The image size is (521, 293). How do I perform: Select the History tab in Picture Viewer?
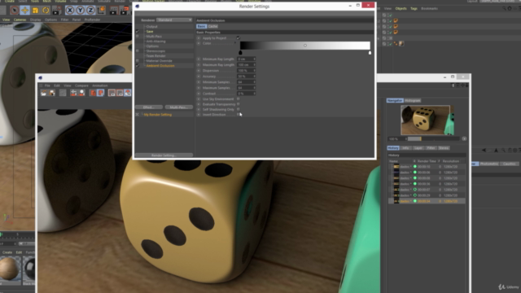click(393, 148)
